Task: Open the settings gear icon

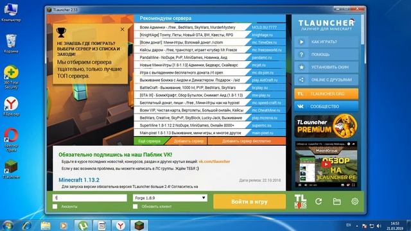Action: click(x=354, y=201)
